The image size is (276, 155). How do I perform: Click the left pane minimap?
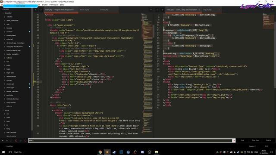[147, 74]
